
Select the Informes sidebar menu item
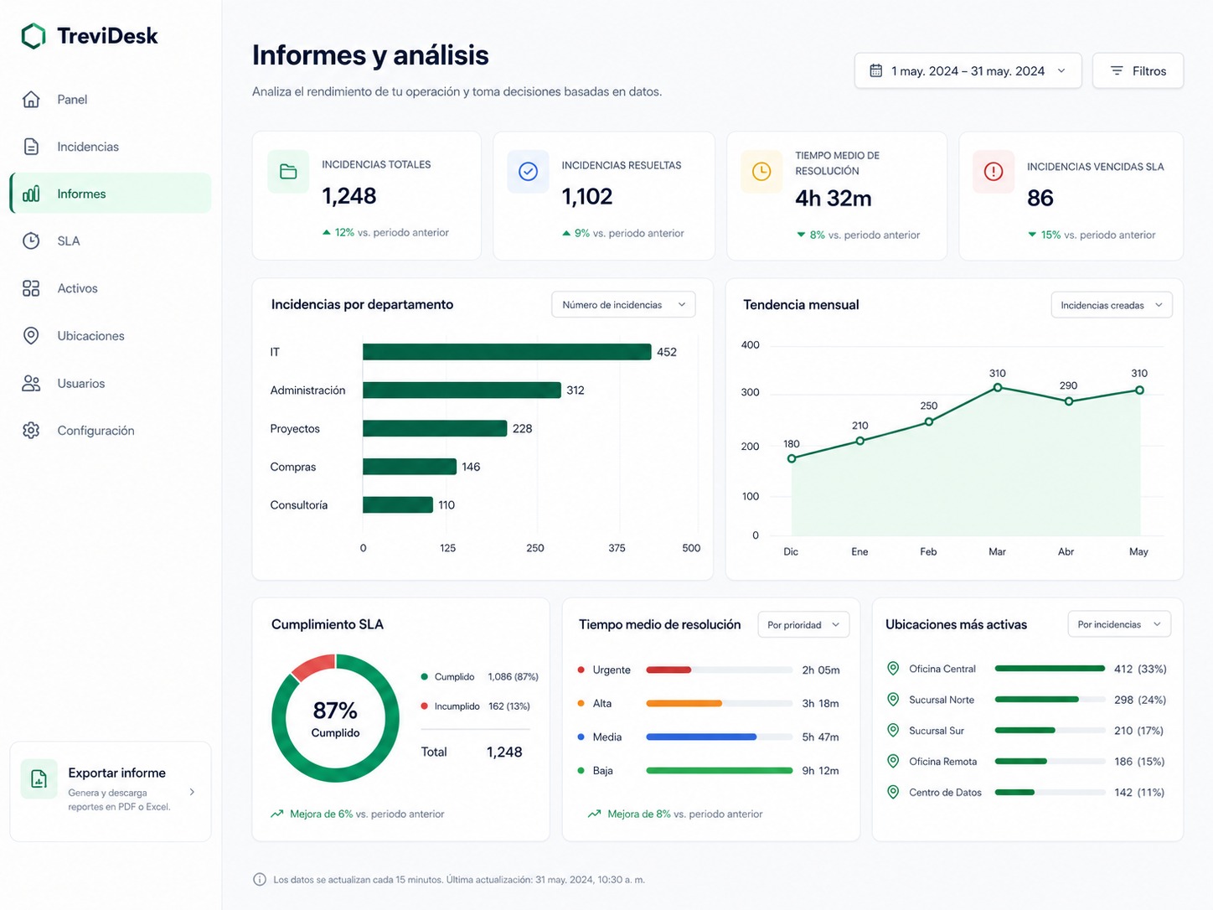coord(111,194)
